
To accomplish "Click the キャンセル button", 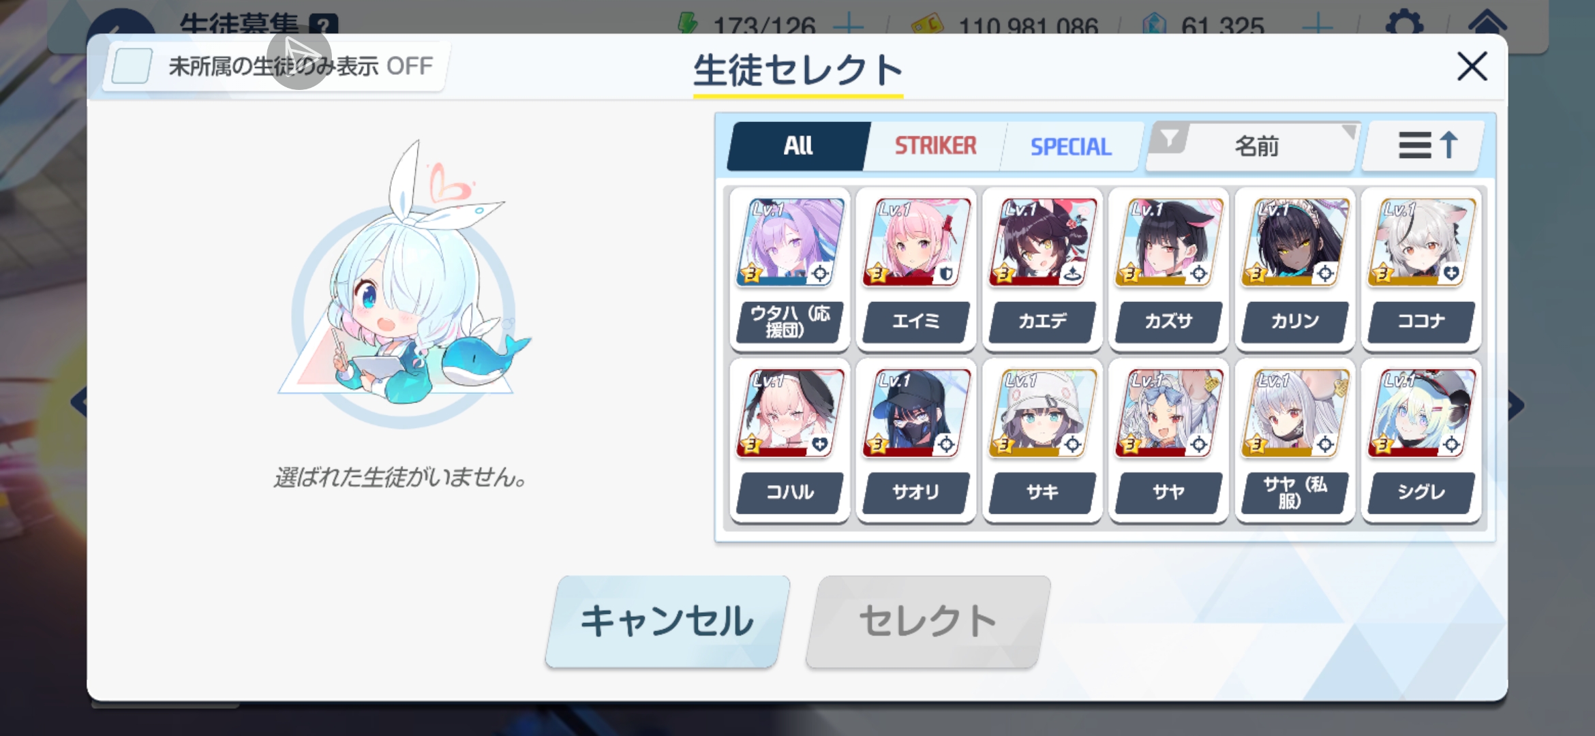I will [x=667, y=622].
